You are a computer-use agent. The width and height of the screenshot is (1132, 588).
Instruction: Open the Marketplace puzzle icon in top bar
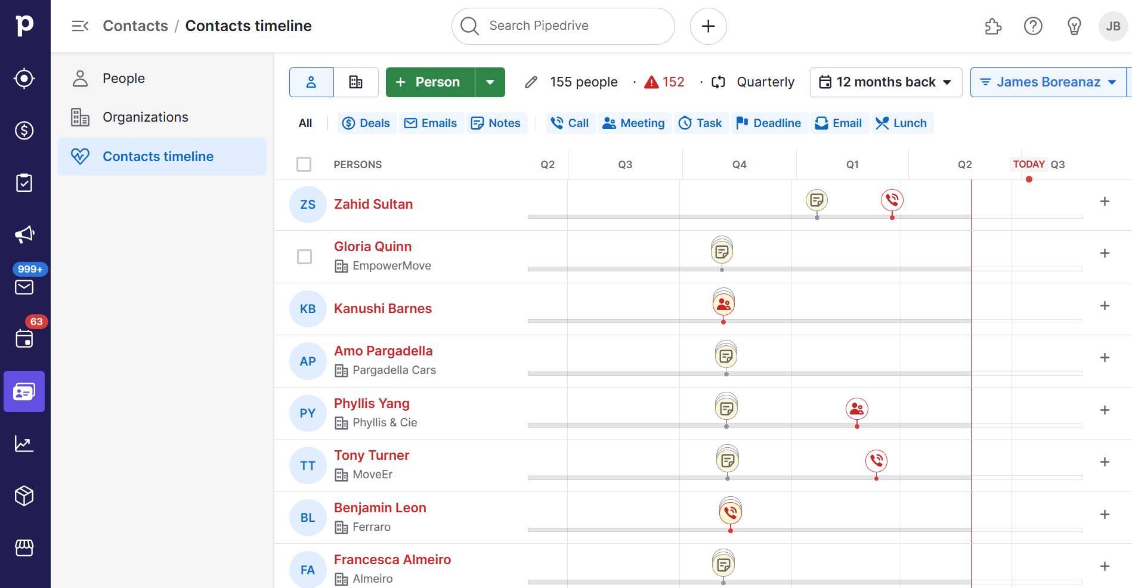click(993, 26)
